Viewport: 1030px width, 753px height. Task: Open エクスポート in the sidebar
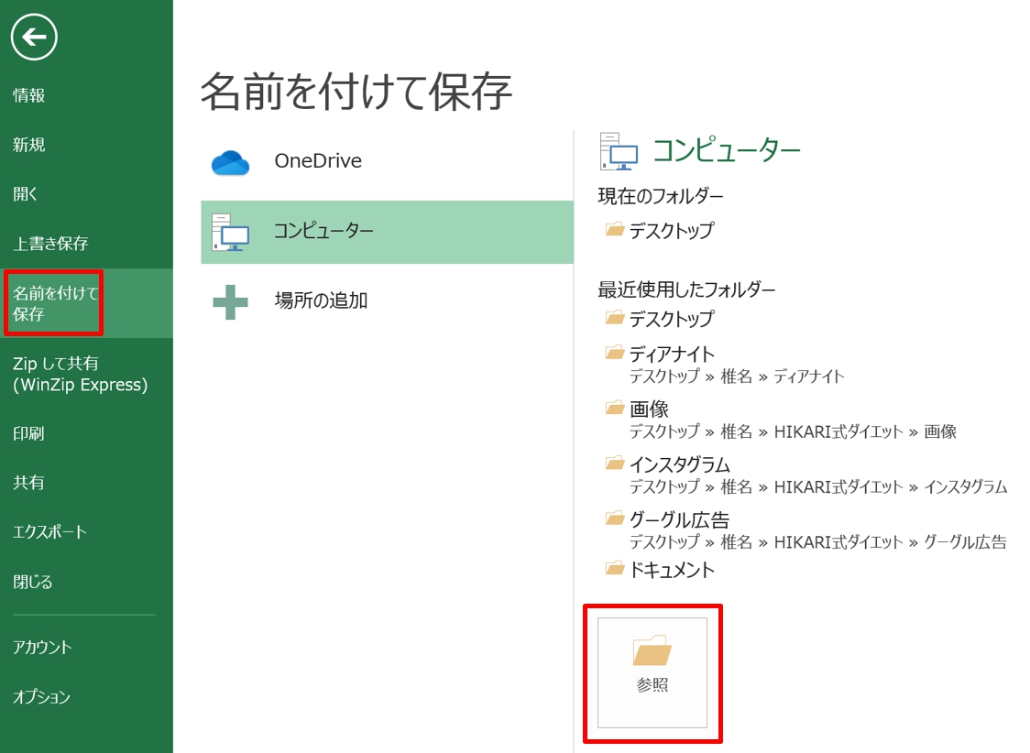(49, 531)
